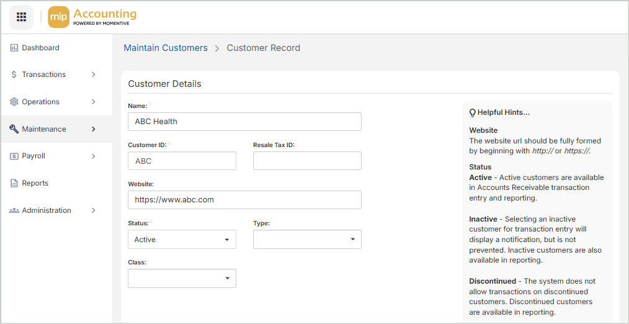629x324 pixels.
Task: Click into the Website field
Action: 244,200
